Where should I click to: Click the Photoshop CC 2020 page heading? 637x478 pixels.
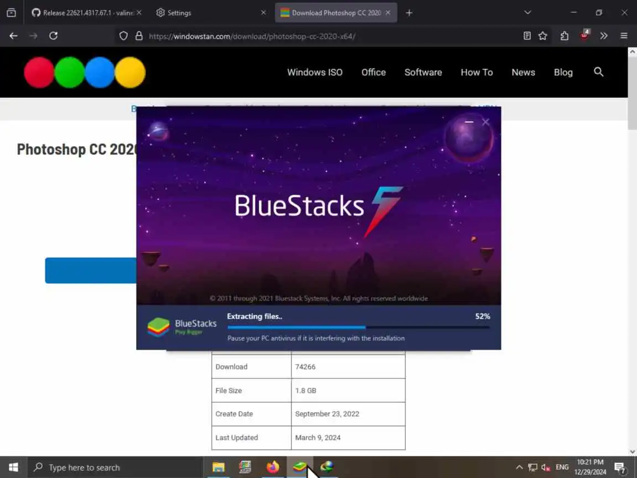point(77,149)
